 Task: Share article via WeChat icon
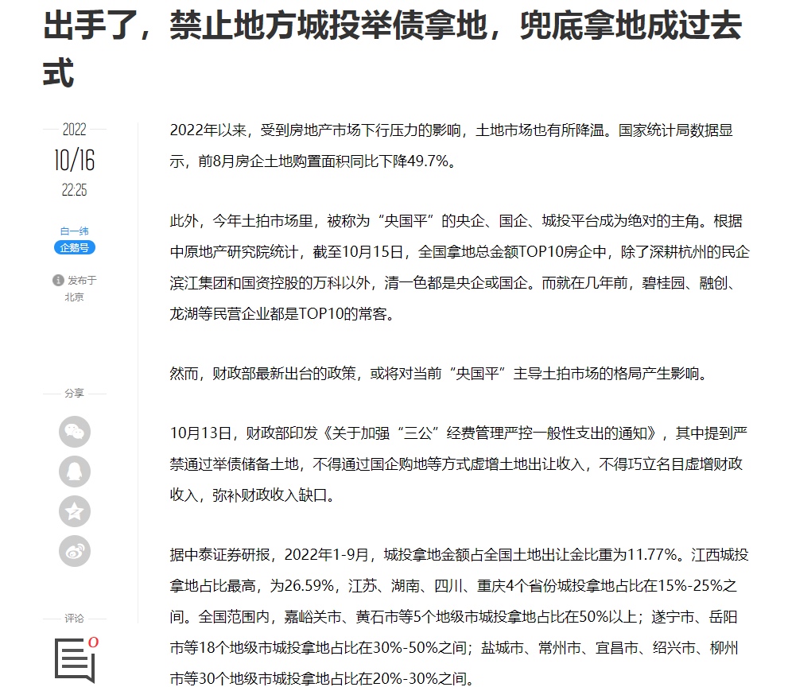(x=75, y=432)
